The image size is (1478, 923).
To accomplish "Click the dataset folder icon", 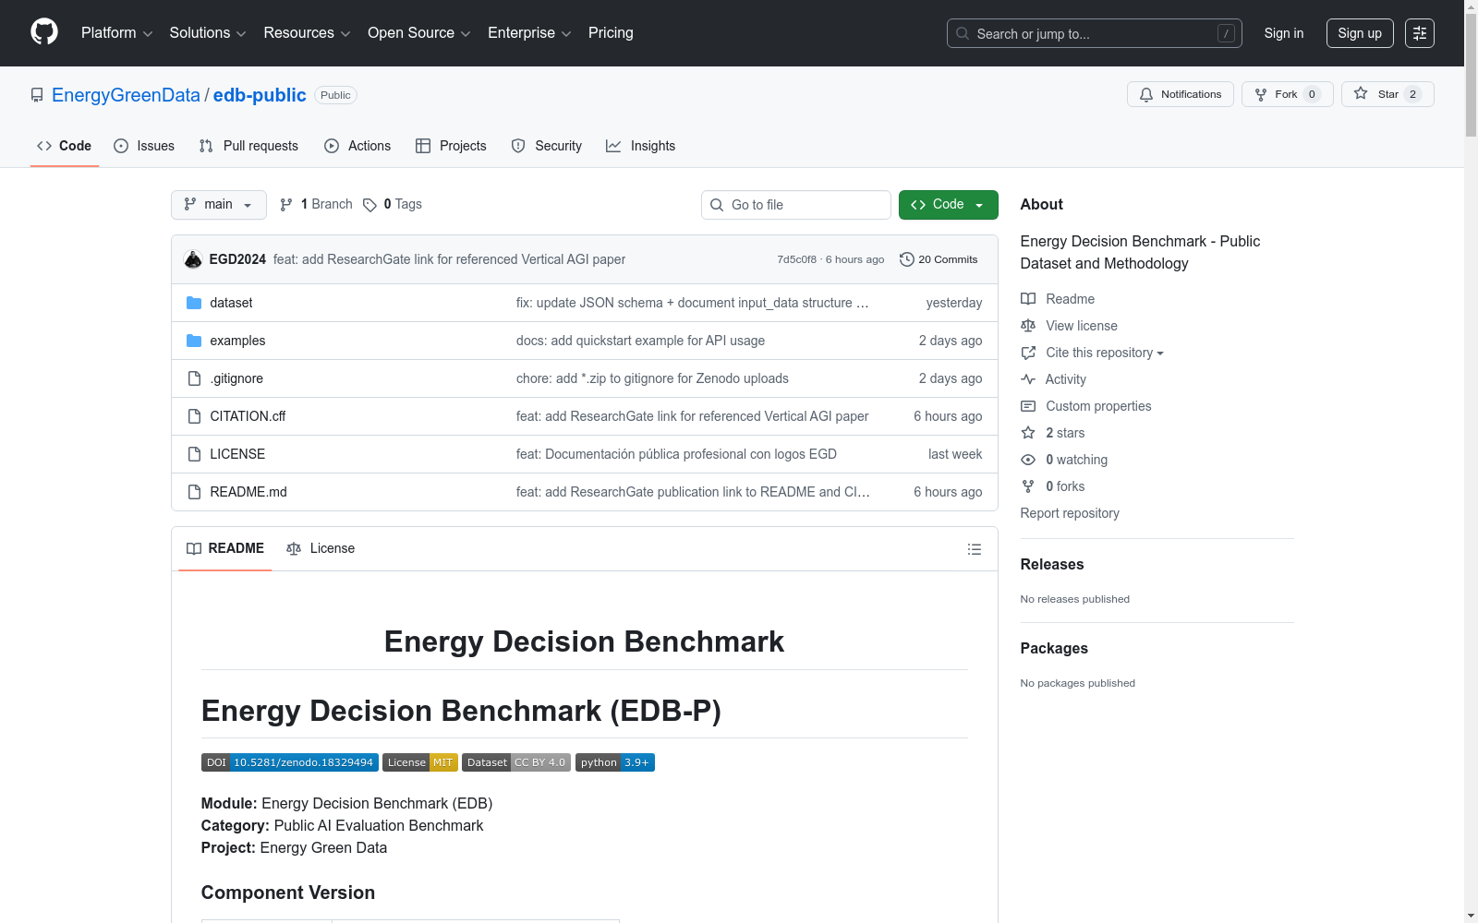I will pos(194,303).
